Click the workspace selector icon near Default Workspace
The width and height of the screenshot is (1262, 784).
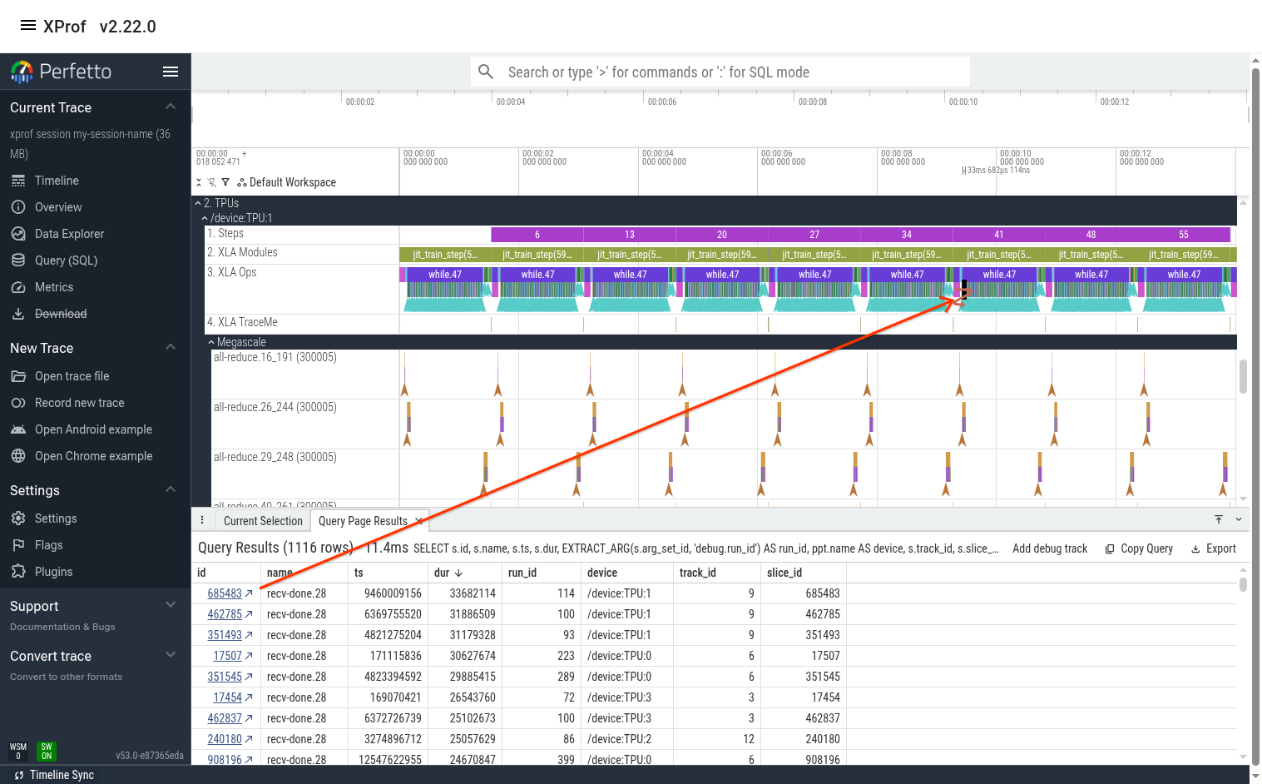tap(242, 182)
